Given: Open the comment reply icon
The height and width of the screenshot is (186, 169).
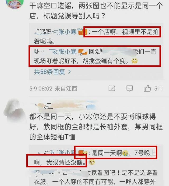Looking at the screenshot, I should coord(130,88).
